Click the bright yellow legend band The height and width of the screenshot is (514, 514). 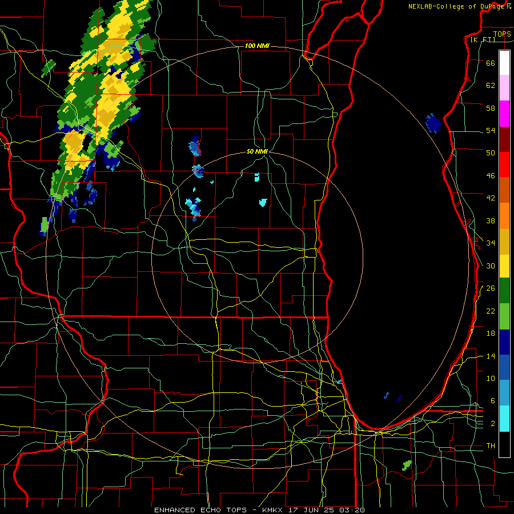[x=504, y=266]
